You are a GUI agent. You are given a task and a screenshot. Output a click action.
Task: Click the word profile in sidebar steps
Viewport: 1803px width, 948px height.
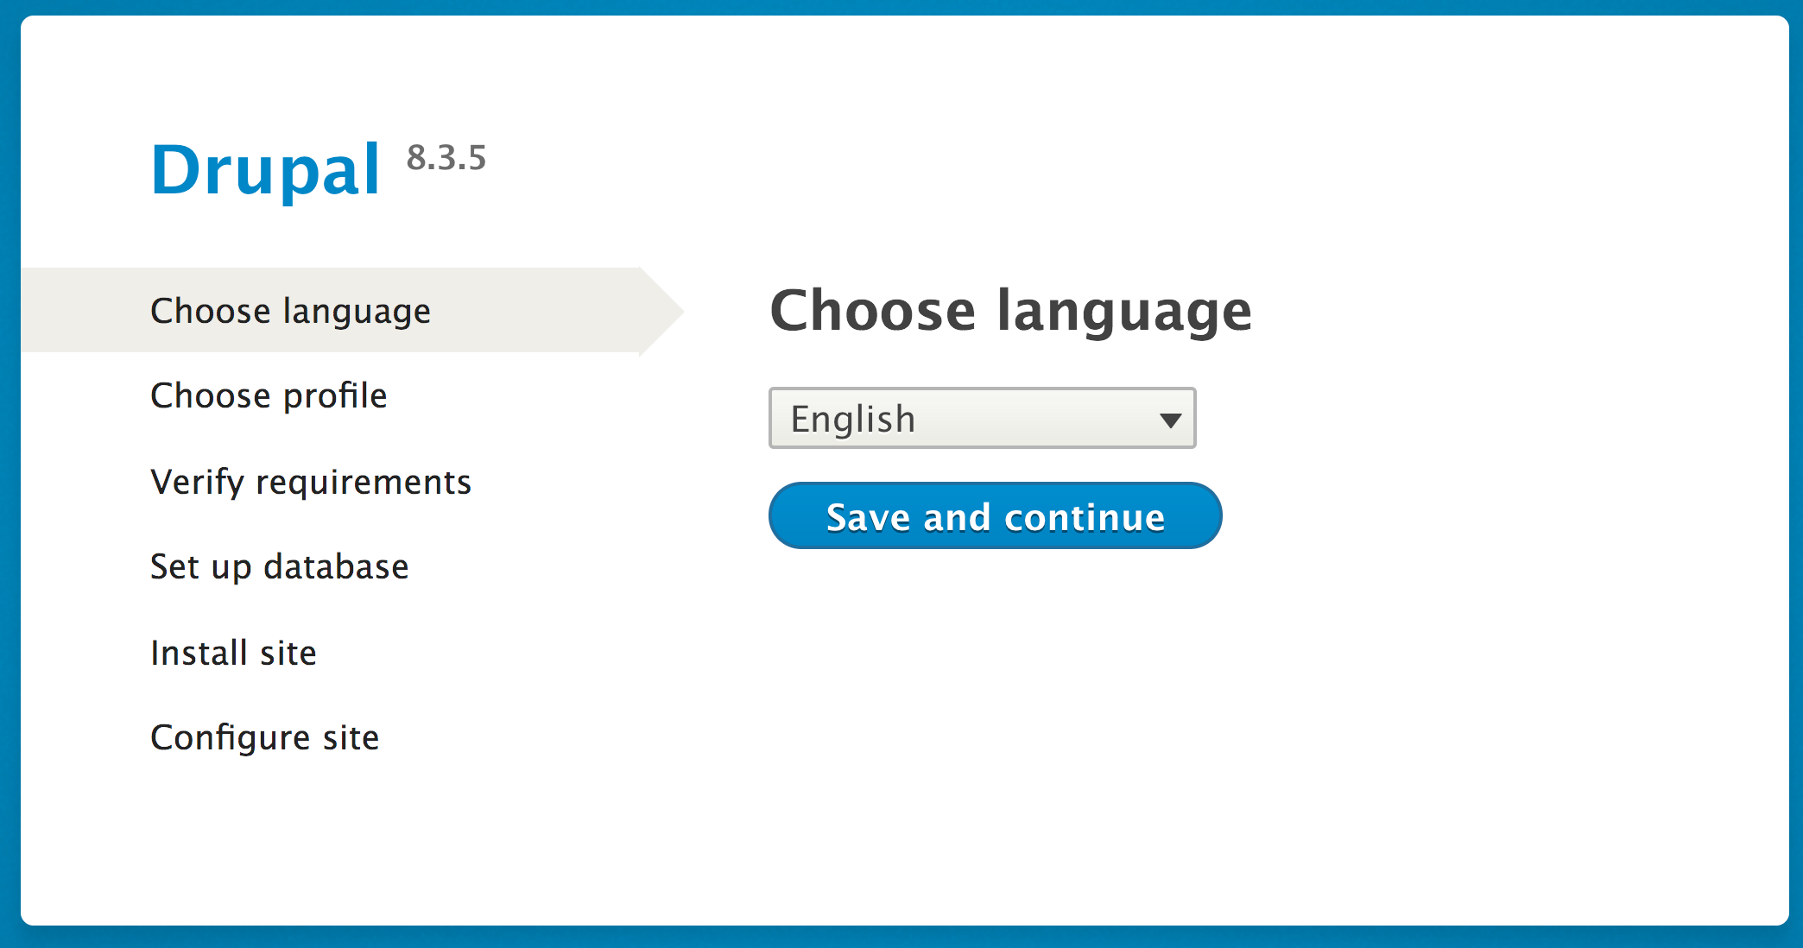(335, 395)
